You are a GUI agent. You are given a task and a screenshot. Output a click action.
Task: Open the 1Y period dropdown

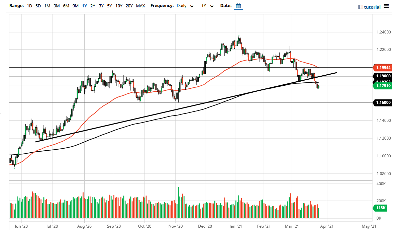pos(207,6)
